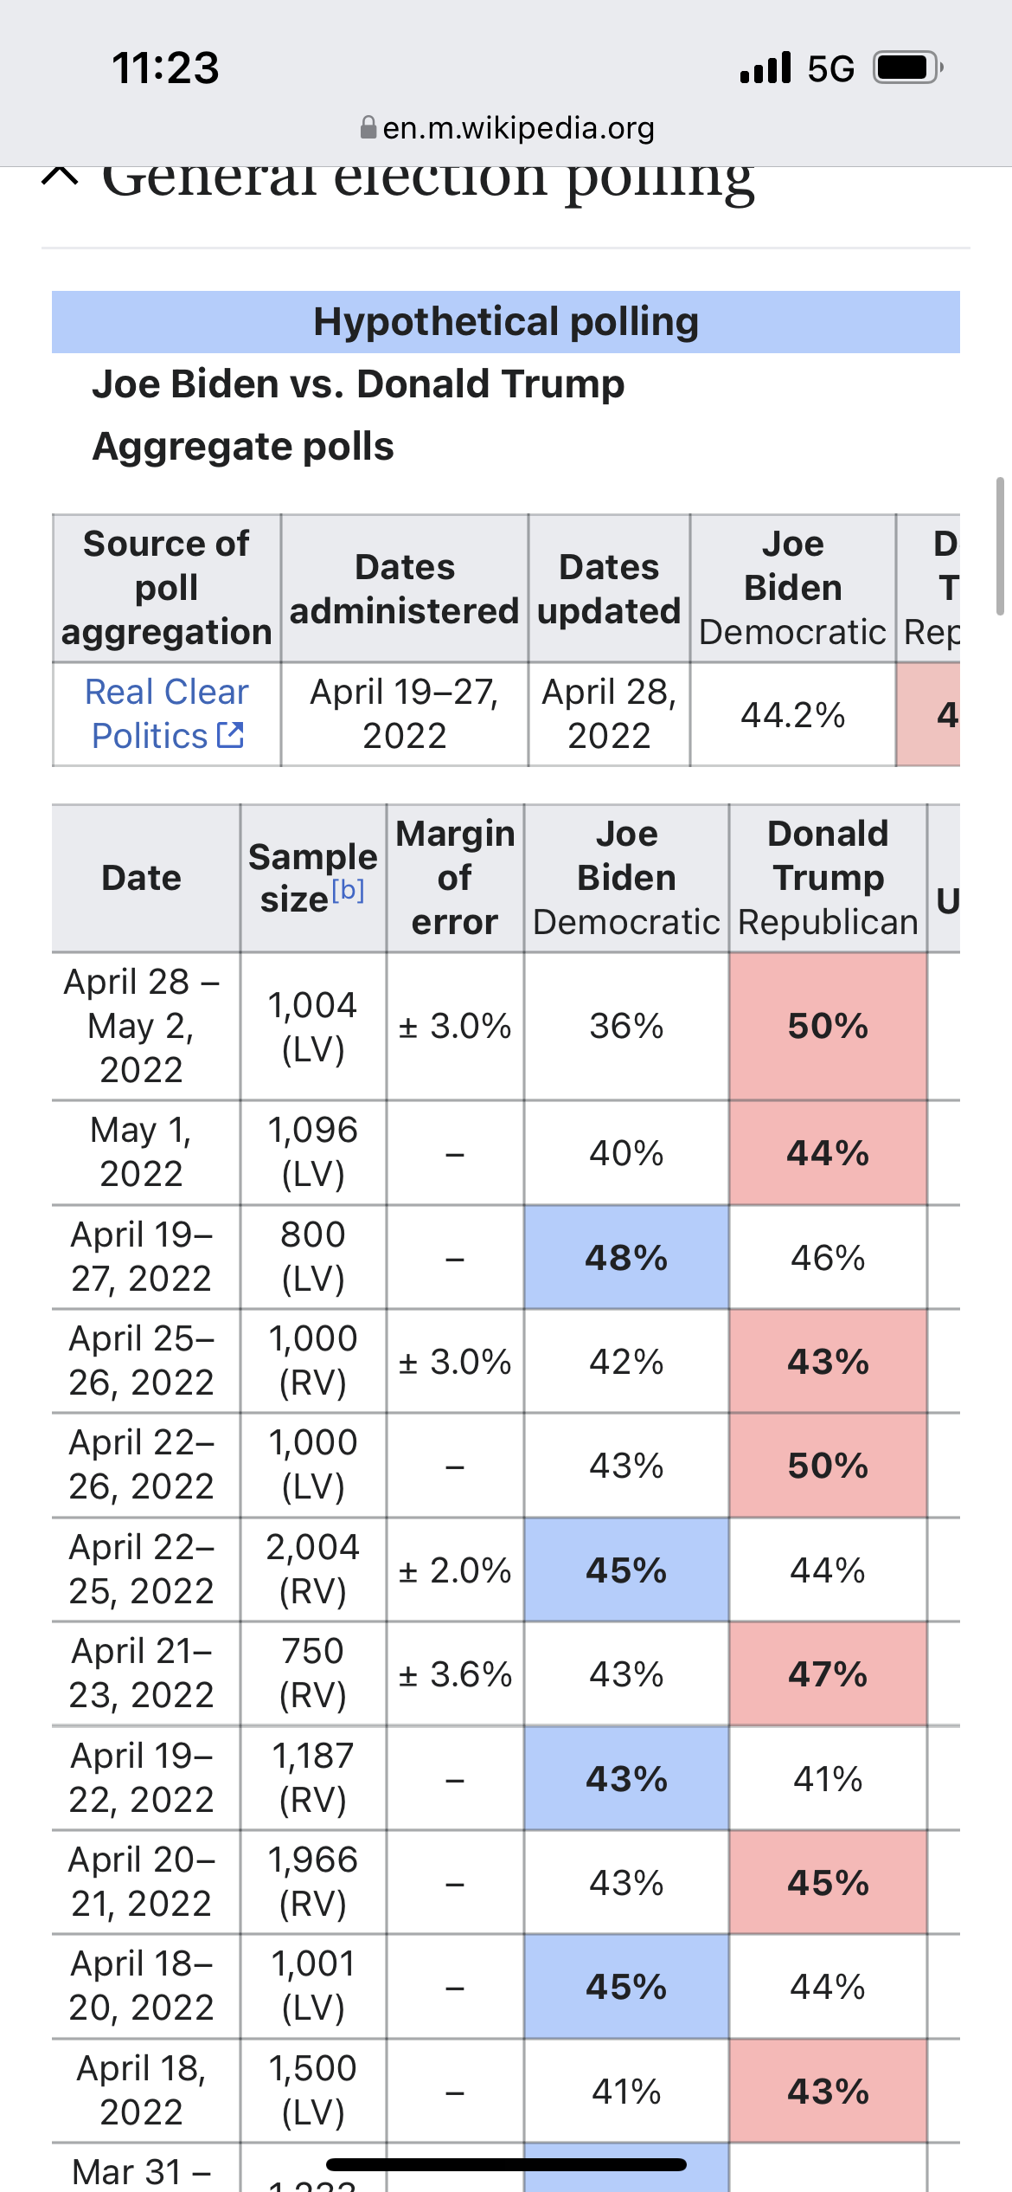Screen dimensions: 1012x2192
Task: Click the Date column header
Action: coord(142,878)
